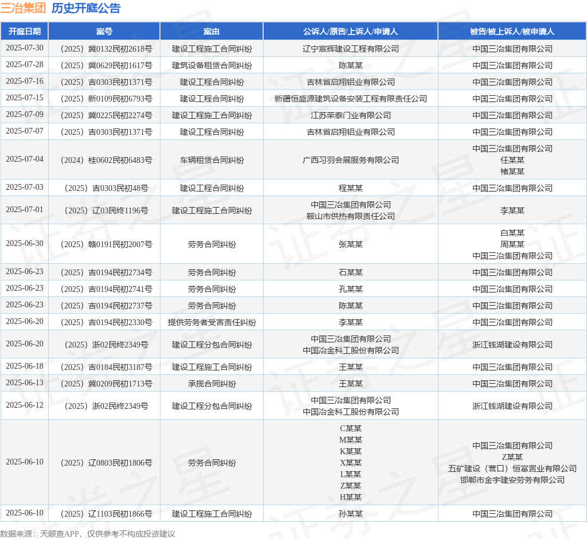Click case number (2025)新0109民初6793号

pos(106,99)
